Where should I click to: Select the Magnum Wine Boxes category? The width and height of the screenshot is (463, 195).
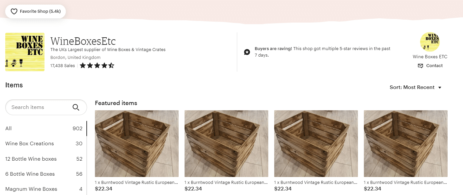click(x=44, y=189)
